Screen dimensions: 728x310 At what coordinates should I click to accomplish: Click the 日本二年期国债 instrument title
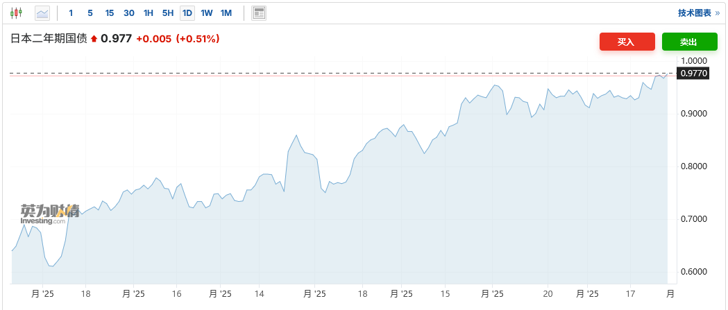pyautogui.click(x=49, y=39)
